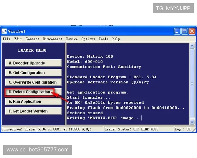
Task: Open the Connect menu
Action: click(33, 39)
